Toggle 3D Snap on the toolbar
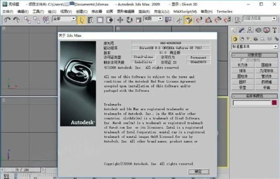 pos(199,19)
